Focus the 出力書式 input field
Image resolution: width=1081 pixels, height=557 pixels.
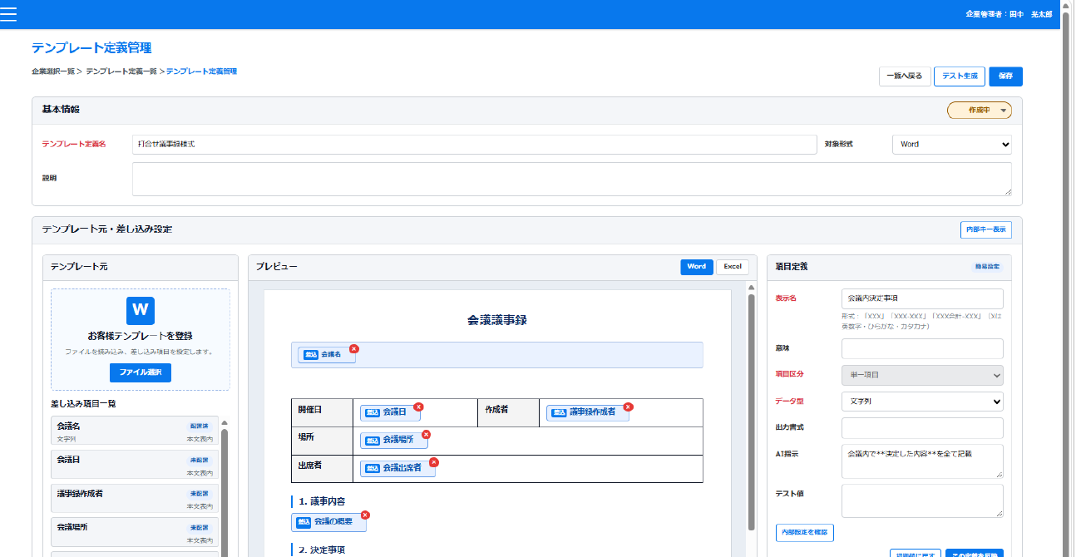click(922, 428)
